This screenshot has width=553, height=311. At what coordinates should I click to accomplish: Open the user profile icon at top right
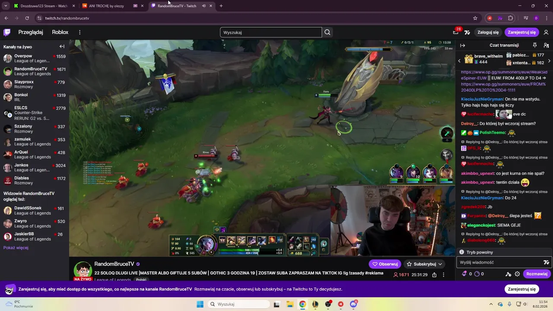(546, 32)
